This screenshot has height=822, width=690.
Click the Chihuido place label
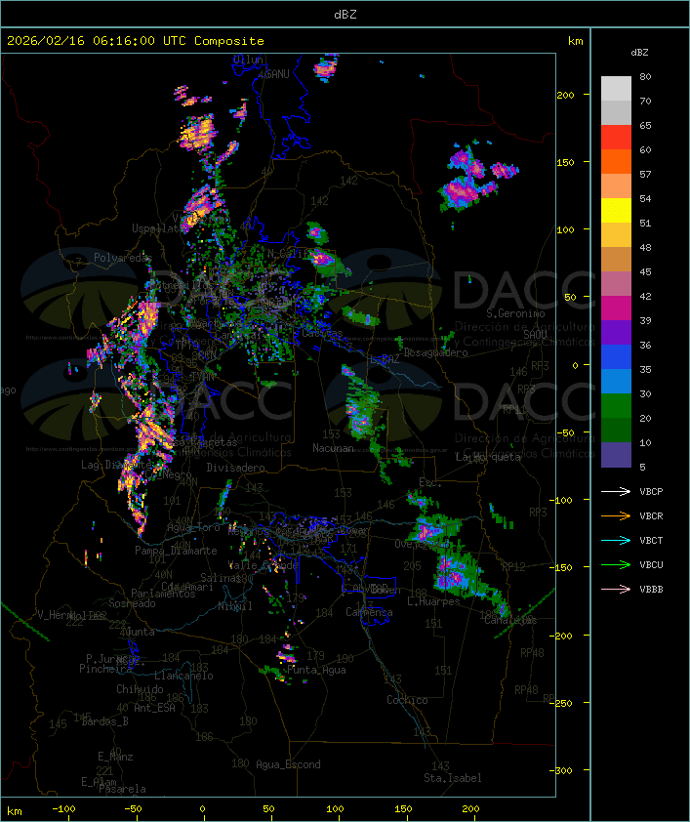(140, 689)
